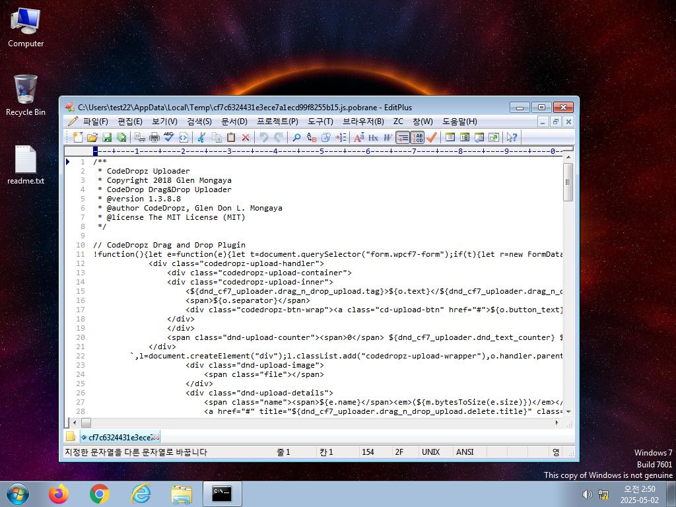The width and height of the screenshot is (676, 507).
Task: Click line number 11 in the gutter
Action: 81,254
